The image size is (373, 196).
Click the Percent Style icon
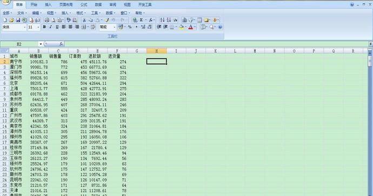point(130,27)
